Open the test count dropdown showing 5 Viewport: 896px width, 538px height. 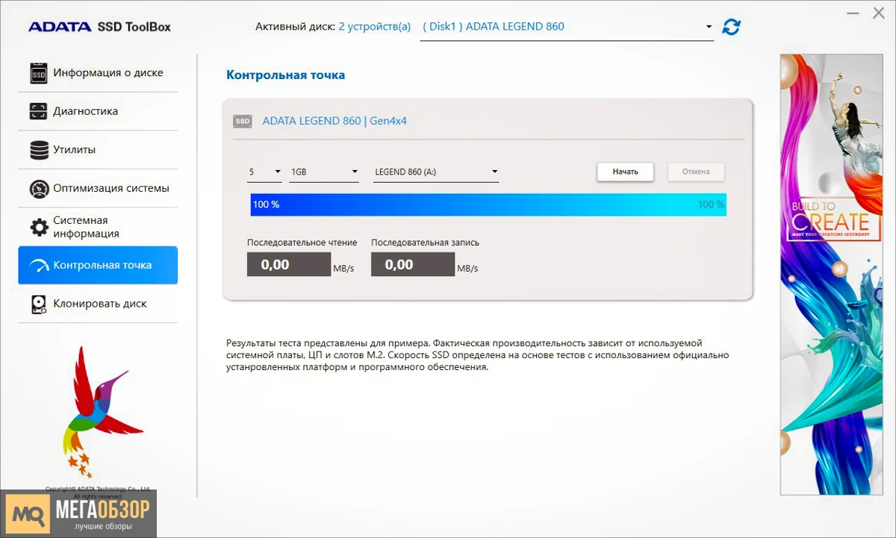pyautogui.click(x=264, y=172)
